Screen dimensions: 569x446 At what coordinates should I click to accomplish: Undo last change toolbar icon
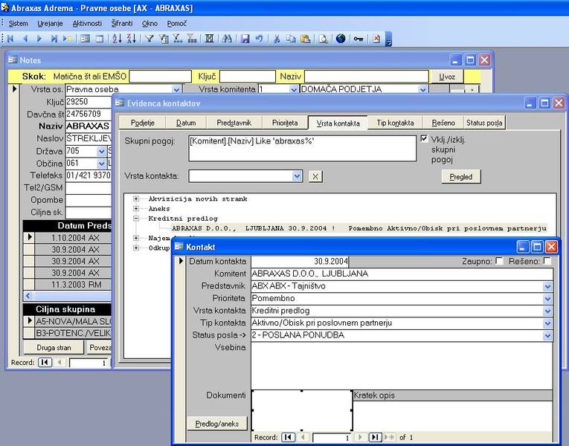259,39
